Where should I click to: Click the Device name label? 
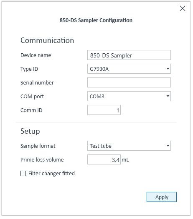point(36,55)
